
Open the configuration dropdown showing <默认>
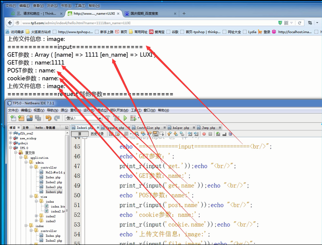click(83, 118)
